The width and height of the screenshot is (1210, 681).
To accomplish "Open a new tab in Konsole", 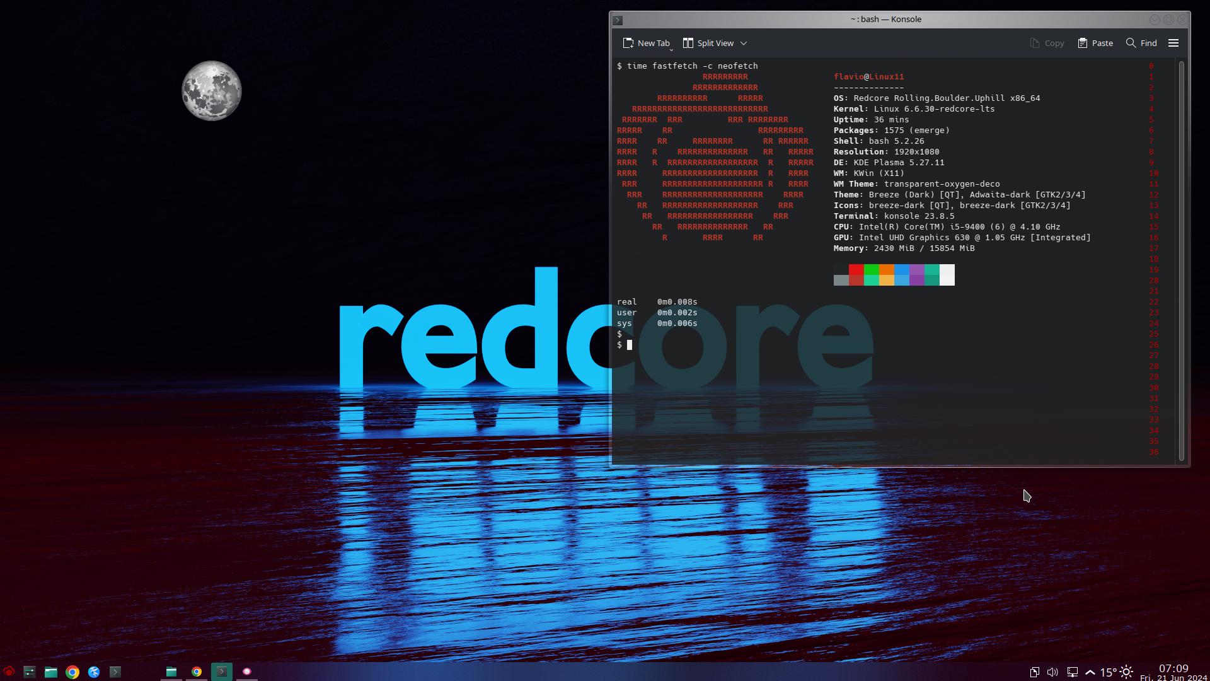I will [646, 43].
